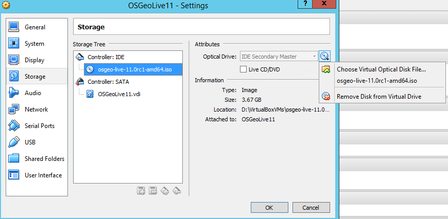Click the Type value Image
Image resolution: width=448 pixels, height=219 pixels.
pos(249,90)
